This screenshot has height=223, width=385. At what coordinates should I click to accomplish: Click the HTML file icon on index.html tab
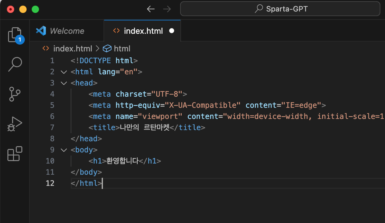pos(116,31)
